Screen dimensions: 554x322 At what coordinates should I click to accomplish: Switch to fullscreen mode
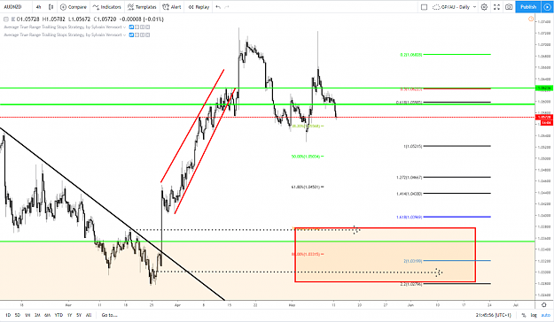pyautogui.click(x=496, y=7)
